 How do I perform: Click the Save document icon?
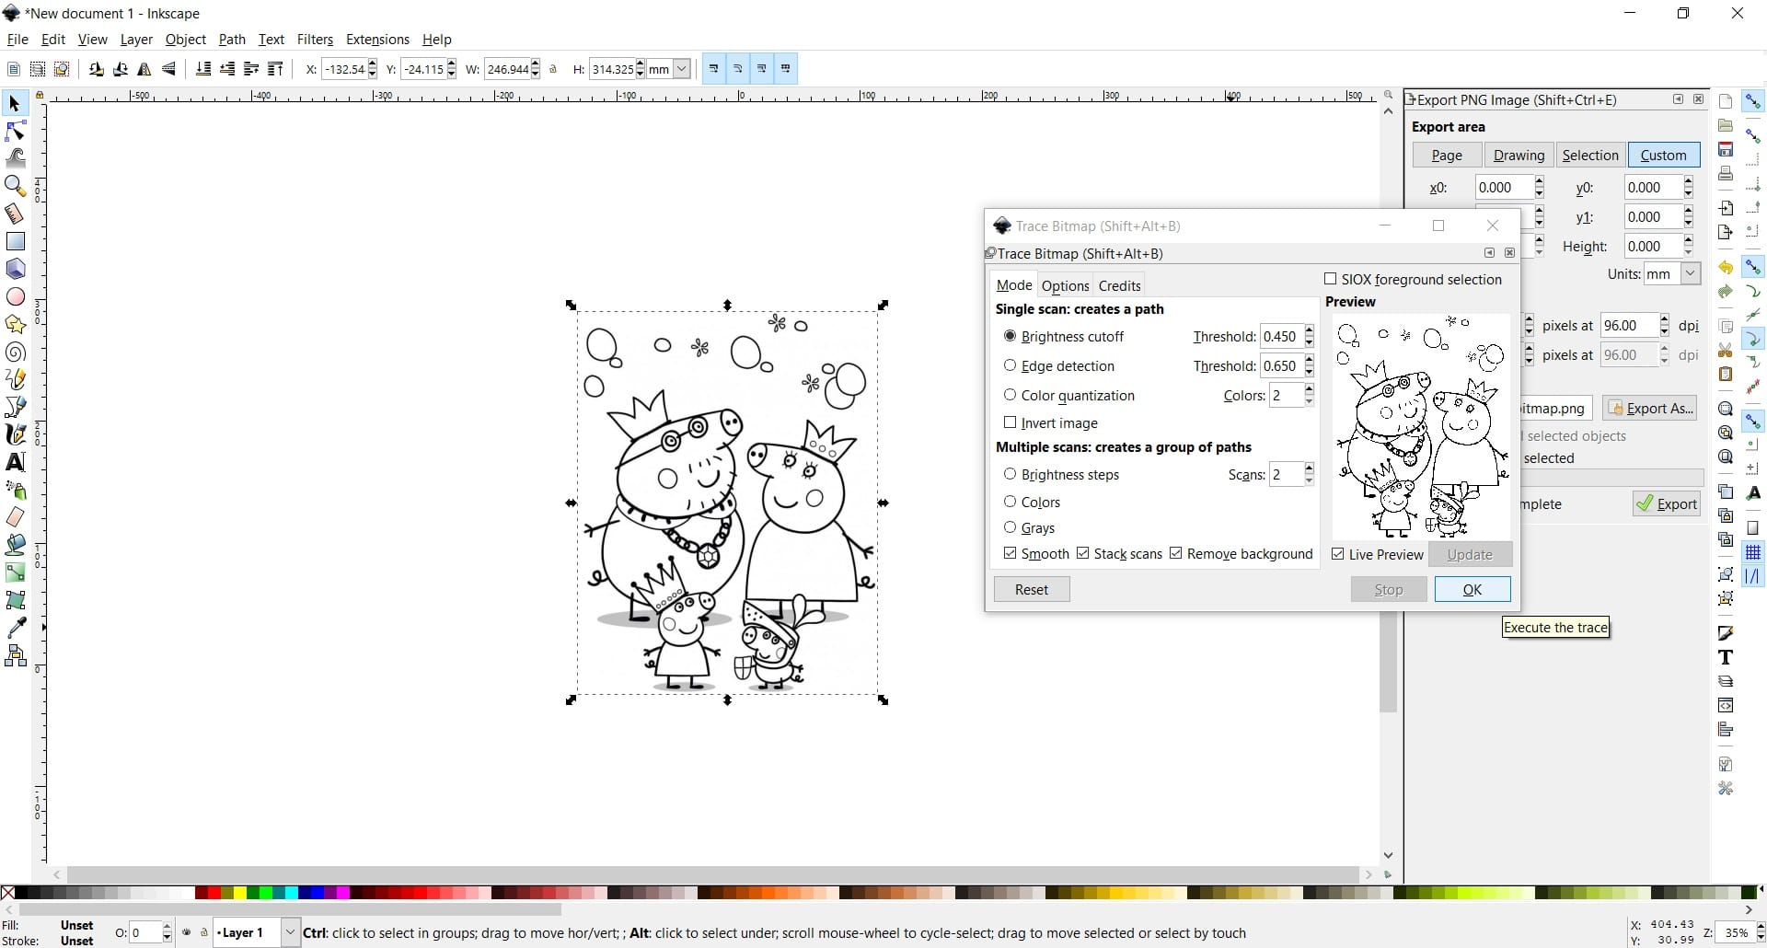coord(1726,149)
